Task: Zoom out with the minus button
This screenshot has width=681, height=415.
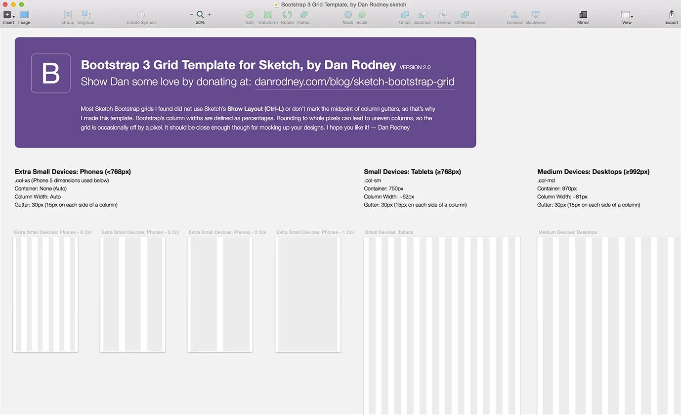Action: coord(191,15)
